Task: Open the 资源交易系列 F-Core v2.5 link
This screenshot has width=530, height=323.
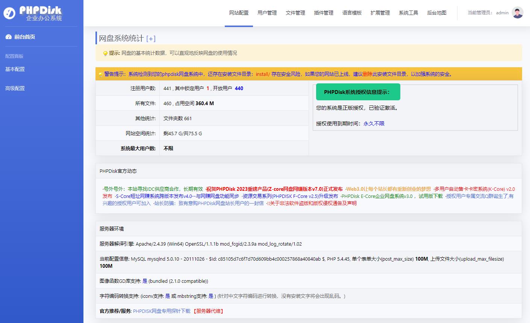Action: pyautogui.click(x=290, y=196)
